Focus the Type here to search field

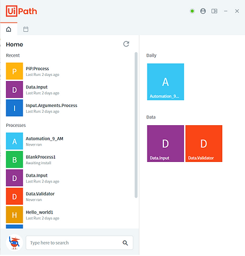(x=79, y=243)
